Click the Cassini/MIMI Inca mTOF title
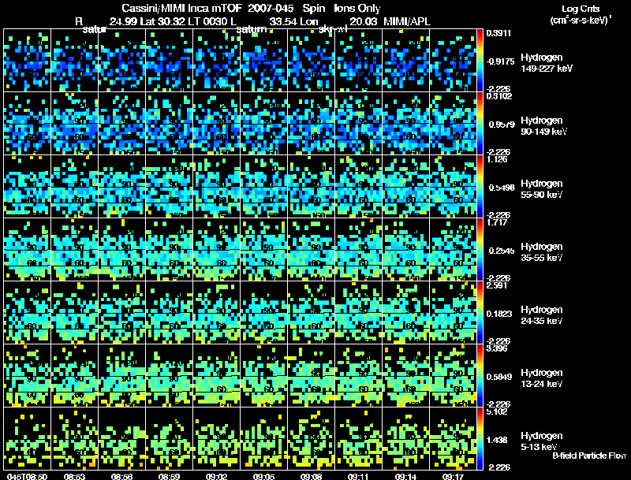 pos(181,9)
